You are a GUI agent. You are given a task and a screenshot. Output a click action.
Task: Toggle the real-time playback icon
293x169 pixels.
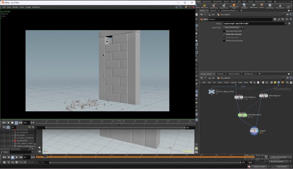click(5, 163)
